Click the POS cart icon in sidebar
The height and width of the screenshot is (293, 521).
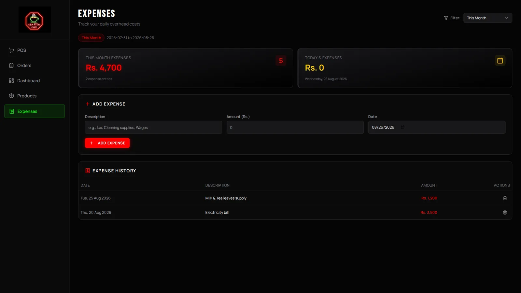click(x=11, y=50)
